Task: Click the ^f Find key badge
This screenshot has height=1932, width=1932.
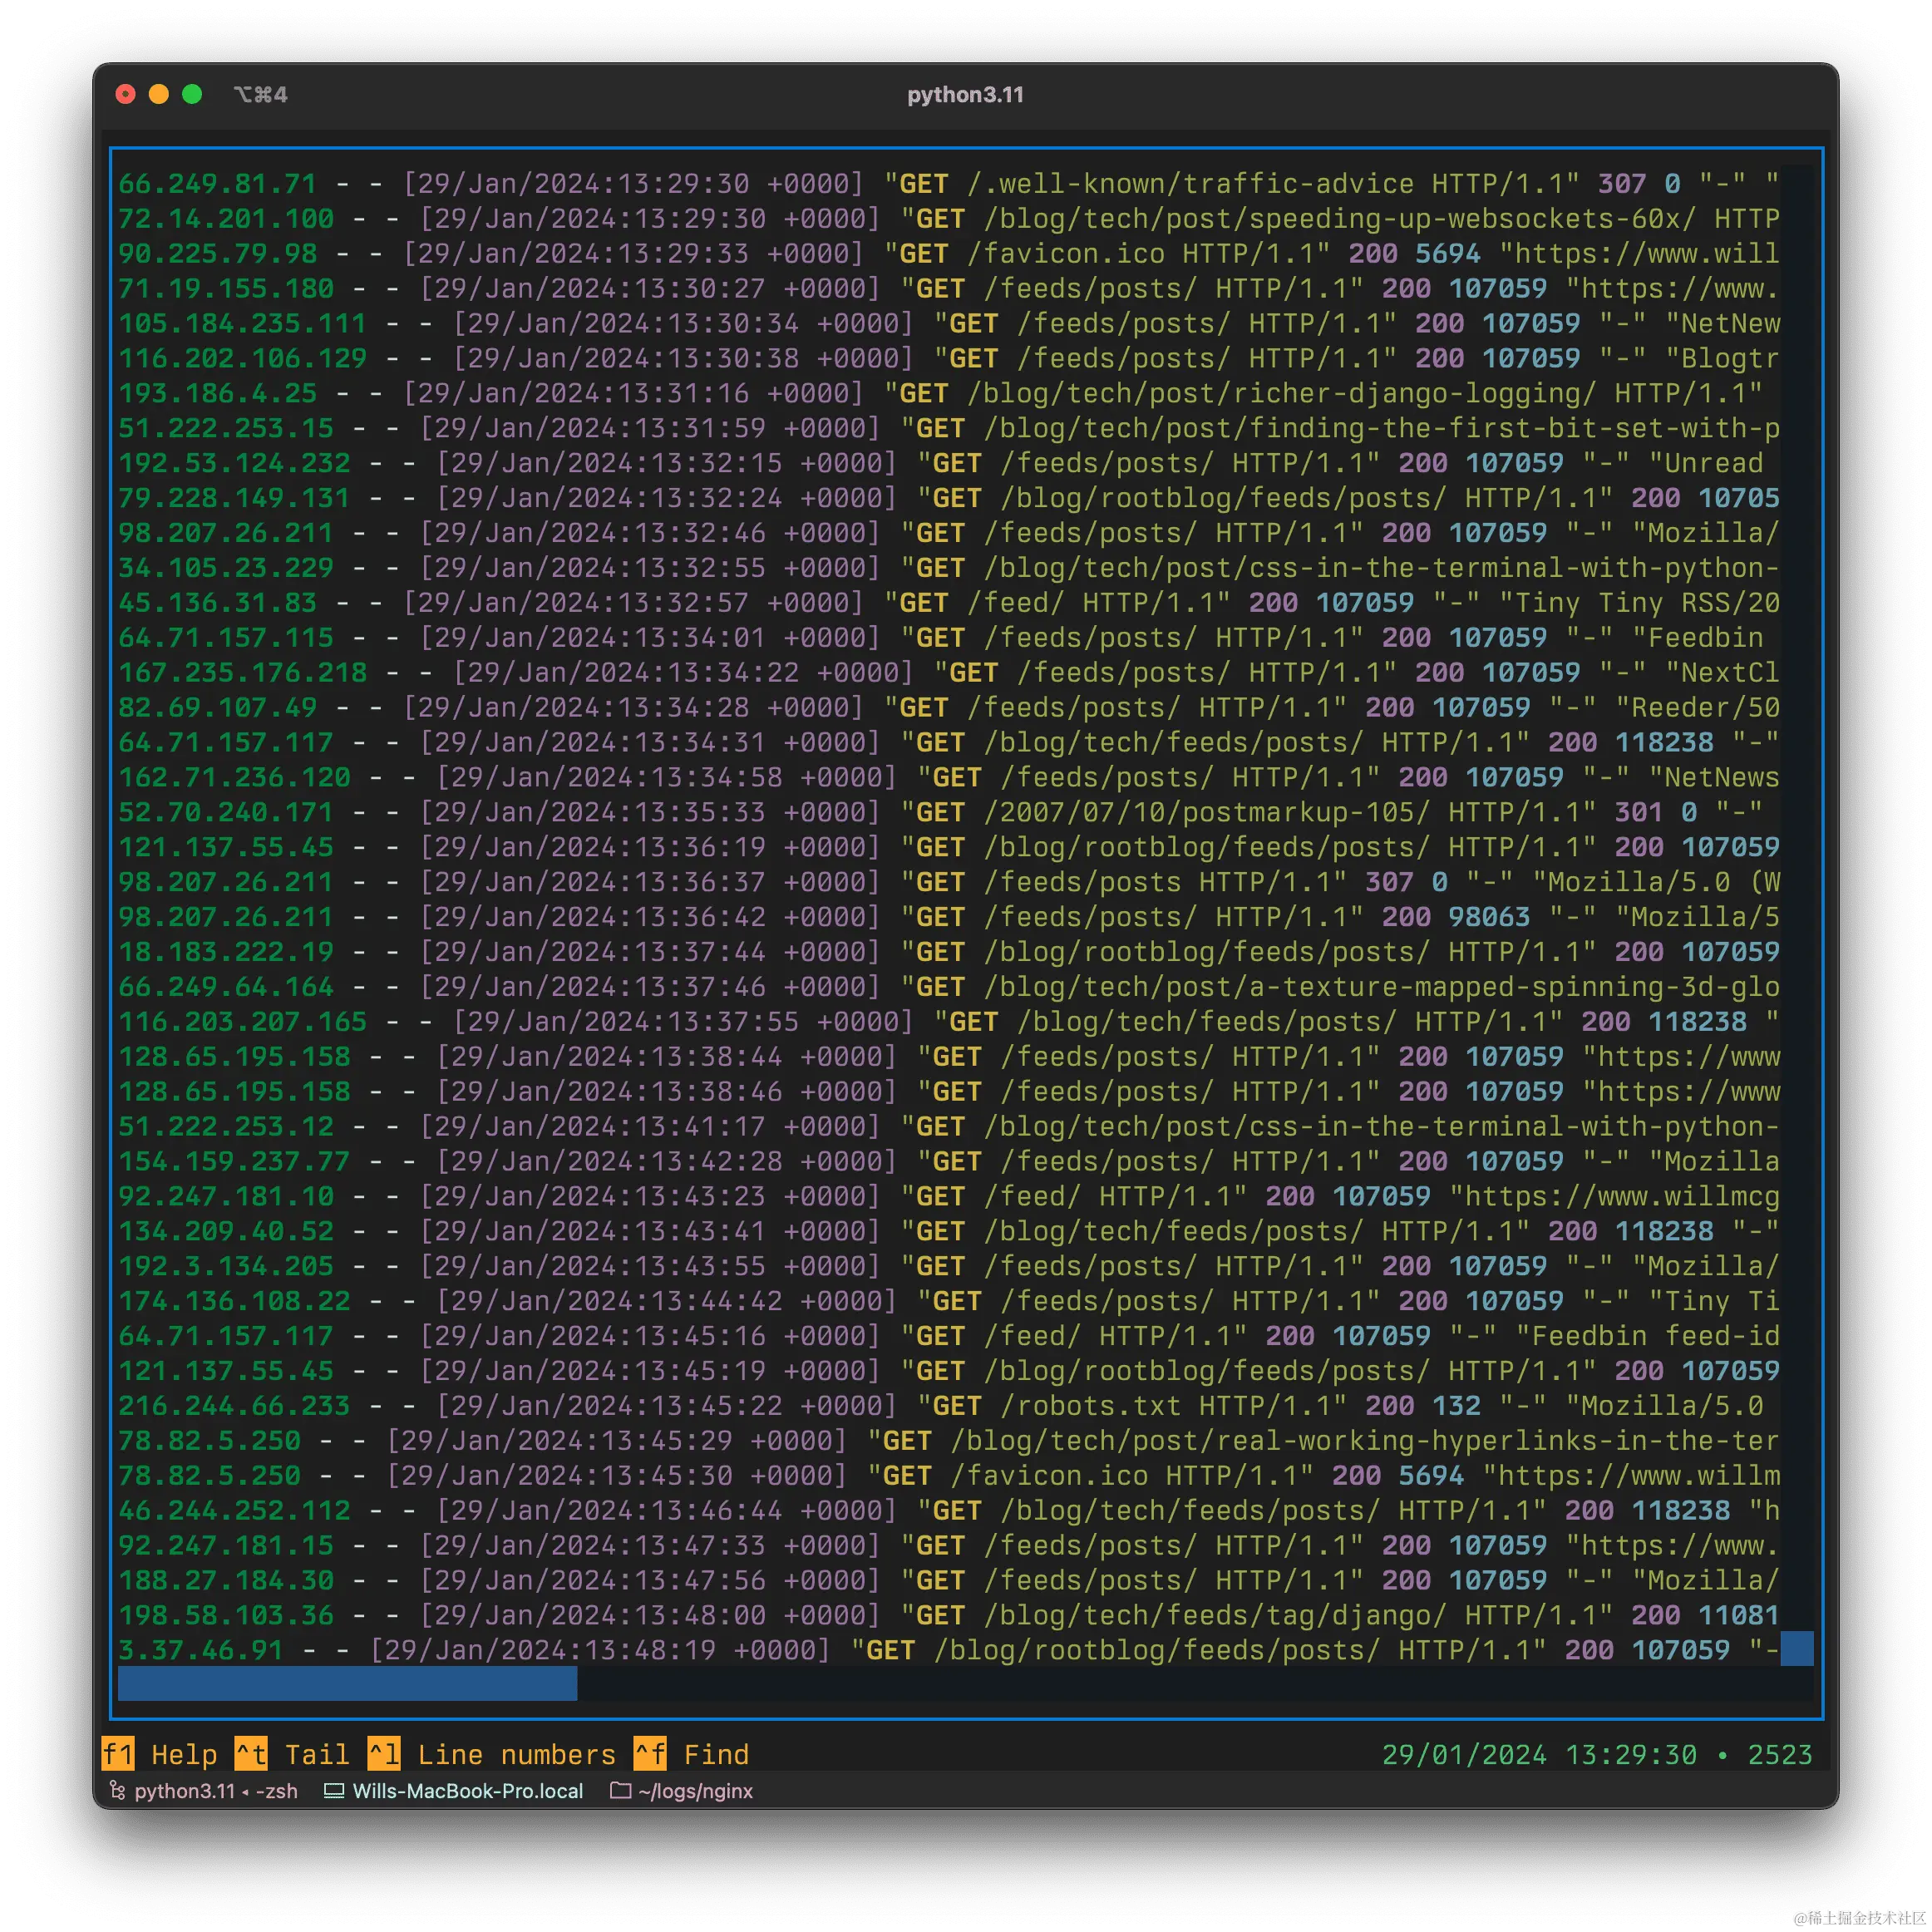Action: point(650,1755)
